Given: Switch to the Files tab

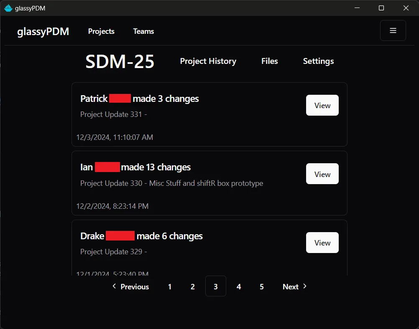Looking at the screenshot, I should point(269,61).
